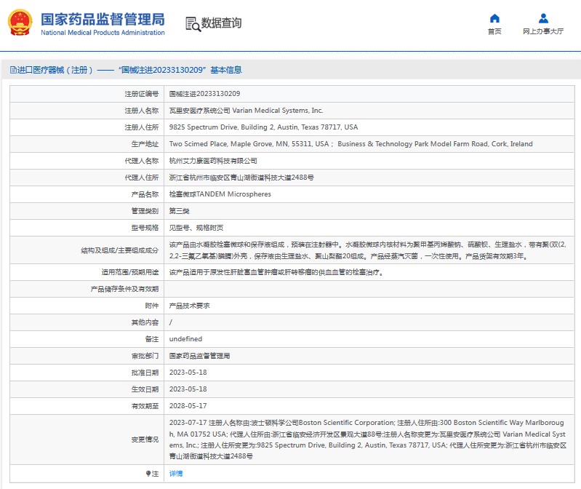Click the 产品储存条件及有效期 row label

(x=124, y=289)
